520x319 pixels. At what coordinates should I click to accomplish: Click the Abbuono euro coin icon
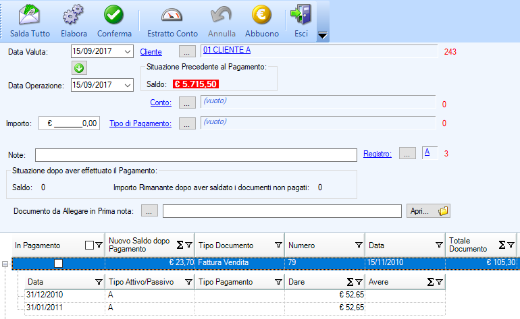point(261,15)
